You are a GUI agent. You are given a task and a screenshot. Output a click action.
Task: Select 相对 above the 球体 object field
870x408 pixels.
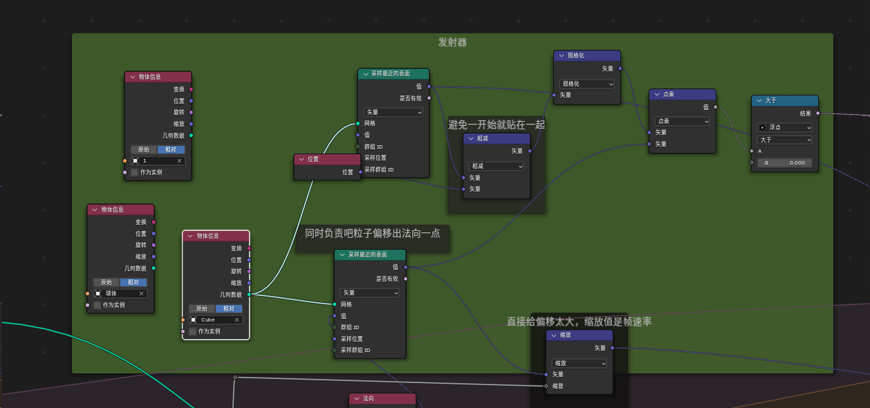click(x=133, y=282)
